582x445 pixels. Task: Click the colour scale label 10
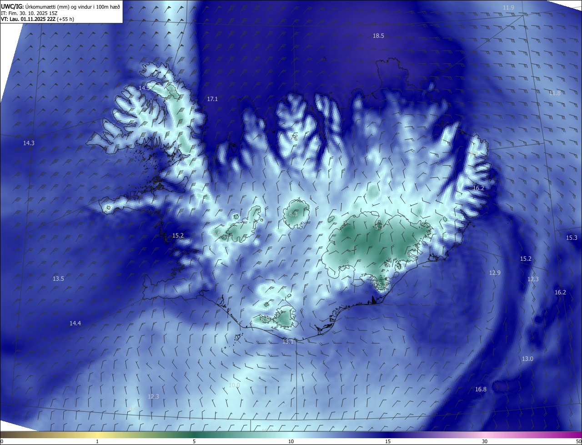click(x=291, y=441)
